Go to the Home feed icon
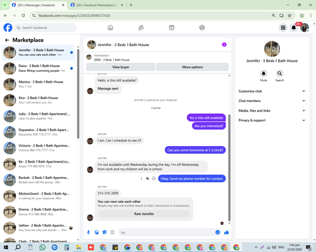316x252 pixels. 111,28
